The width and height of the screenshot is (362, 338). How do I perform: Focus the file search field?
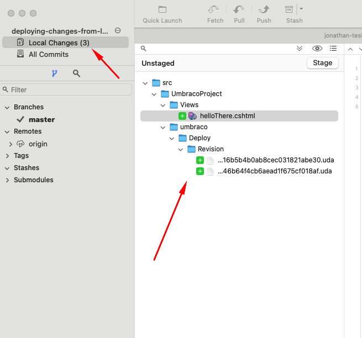217,49
